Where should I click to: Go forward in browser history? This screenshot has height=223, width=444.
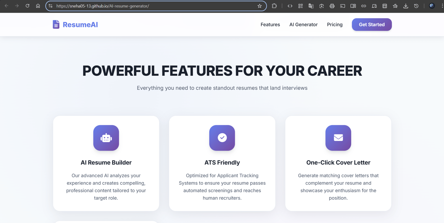tap(17, 6)
